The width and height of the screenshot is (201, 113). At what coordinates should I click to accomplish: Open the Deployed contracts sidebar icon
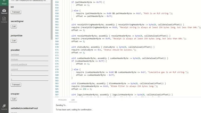point(4,11)
